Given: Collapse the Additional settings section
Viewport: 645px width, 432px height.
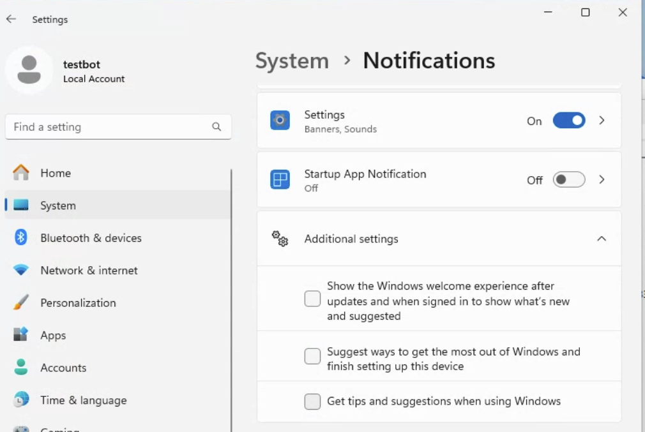Looking at the screenshot, I should click(601, 238).
